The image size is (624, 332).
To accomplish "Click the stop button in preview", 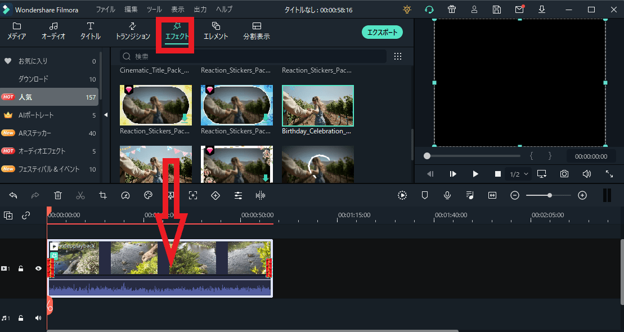I will click(x=497, y=174).
